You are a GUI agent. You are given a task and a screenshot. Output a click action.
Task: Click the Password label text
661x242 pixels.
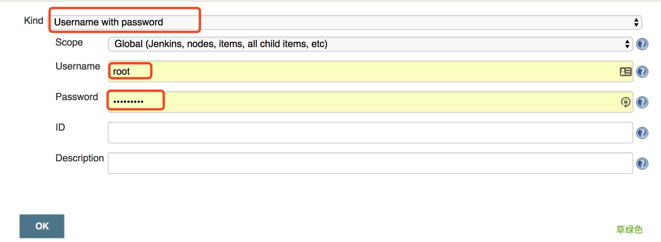[77, 97]
